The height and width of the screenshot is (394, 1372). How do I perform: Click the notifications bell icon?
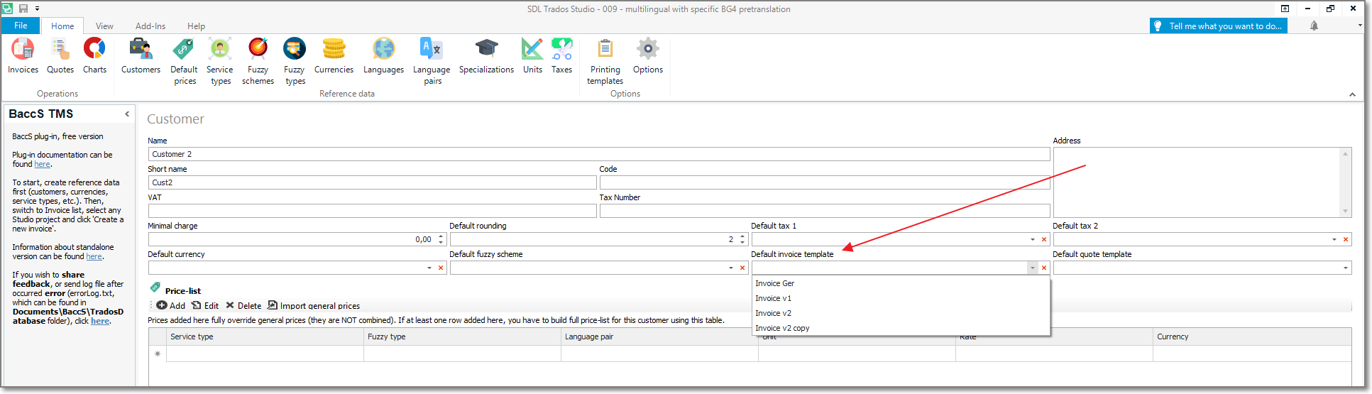tap(1314, 26)
